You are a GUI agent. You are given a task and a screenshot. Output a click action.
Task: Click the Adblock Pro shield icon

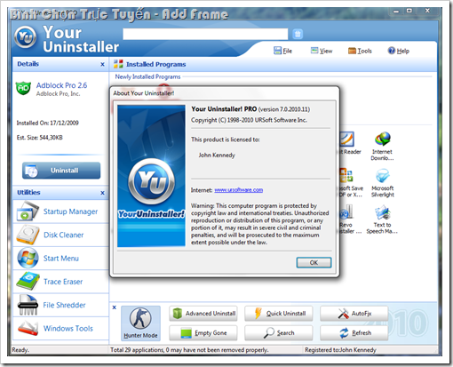click(x=23, y=88)
